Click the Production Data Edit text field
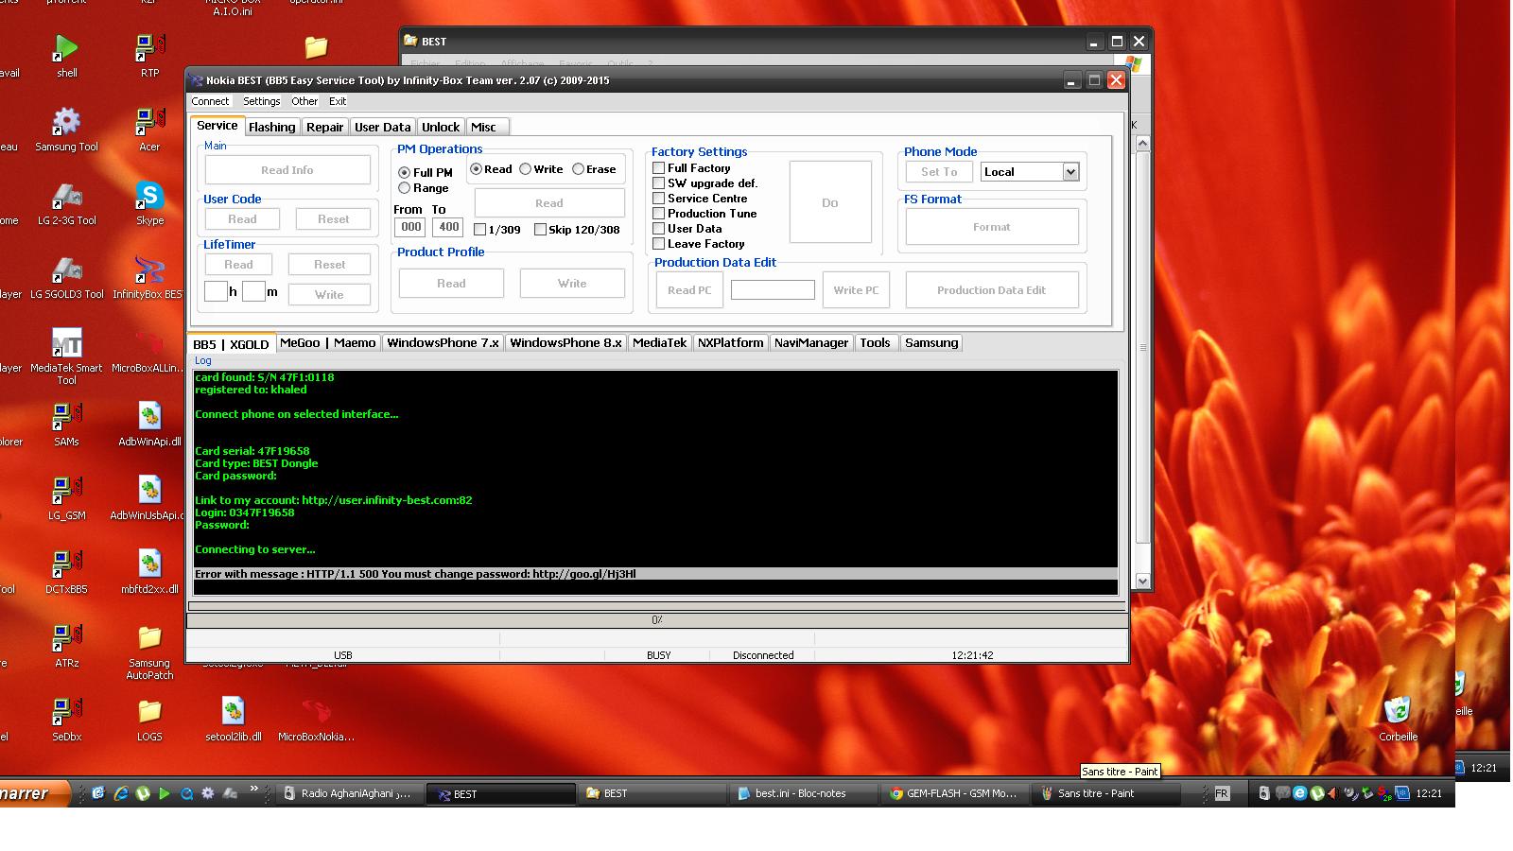 (773, 290)
